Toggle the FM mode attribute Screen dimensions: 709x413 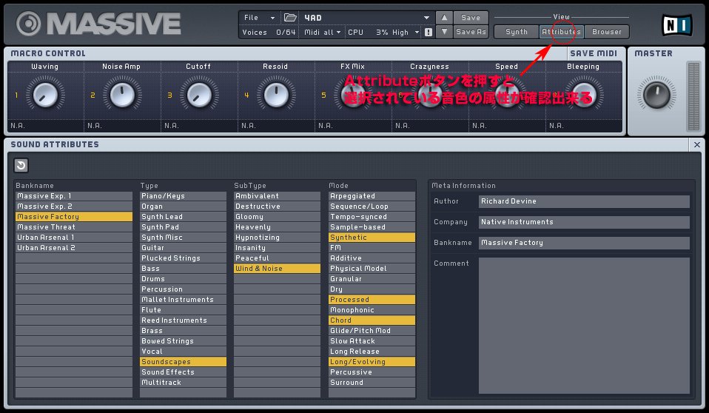click(372, 248)
